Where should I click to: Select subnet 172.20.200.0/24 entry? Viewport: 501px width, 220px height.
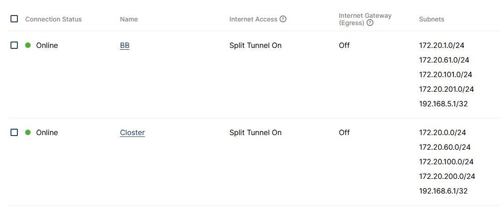(447, 176)
